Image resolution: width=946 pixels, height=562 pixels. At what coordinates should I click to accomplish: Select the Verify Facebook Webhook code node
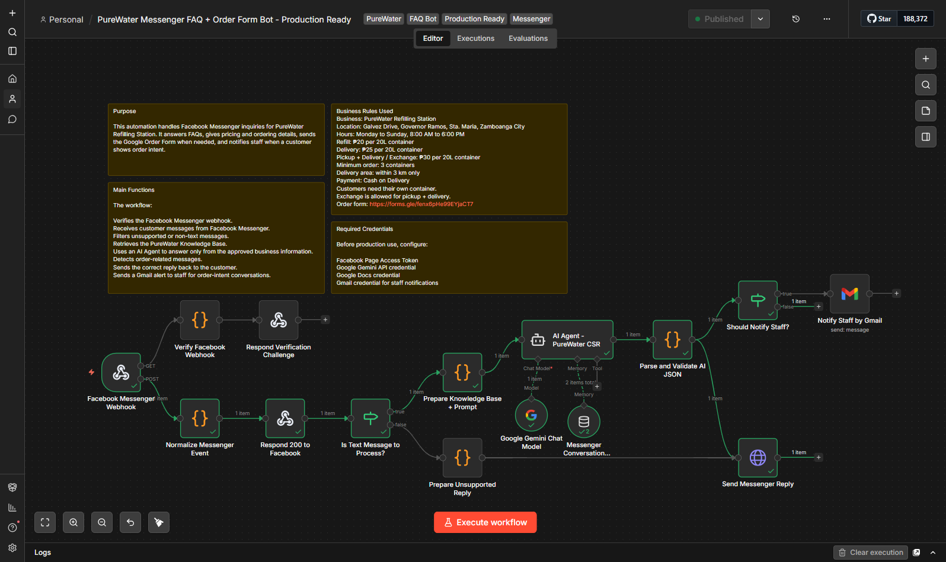click(200, 320)
